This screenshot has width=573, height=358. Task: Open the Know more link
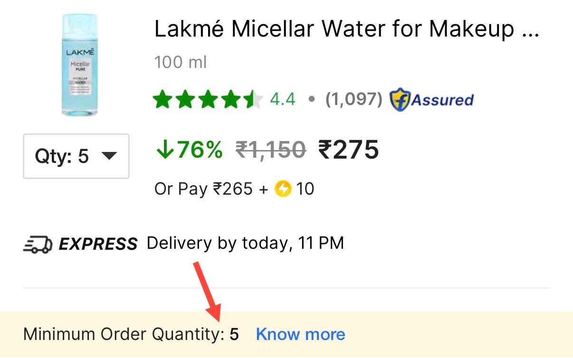pos(300,334)
